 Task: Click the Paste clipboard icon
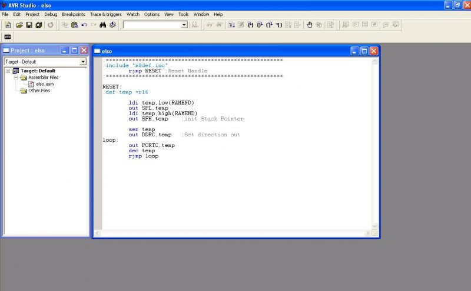(x=75, y=25)
